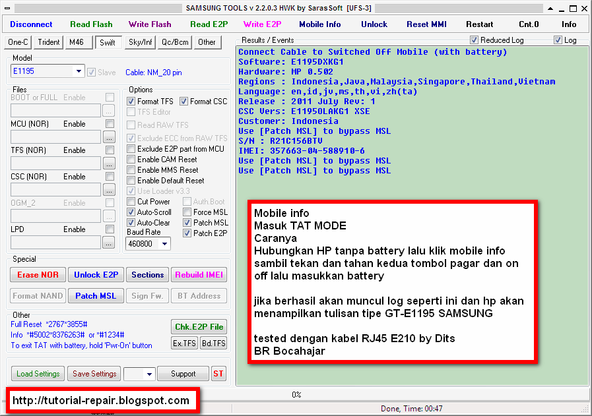The width and height of the screenshot is (592, 416).
Task: Click Read E2P in toolbar
Action: click(209, 24)
